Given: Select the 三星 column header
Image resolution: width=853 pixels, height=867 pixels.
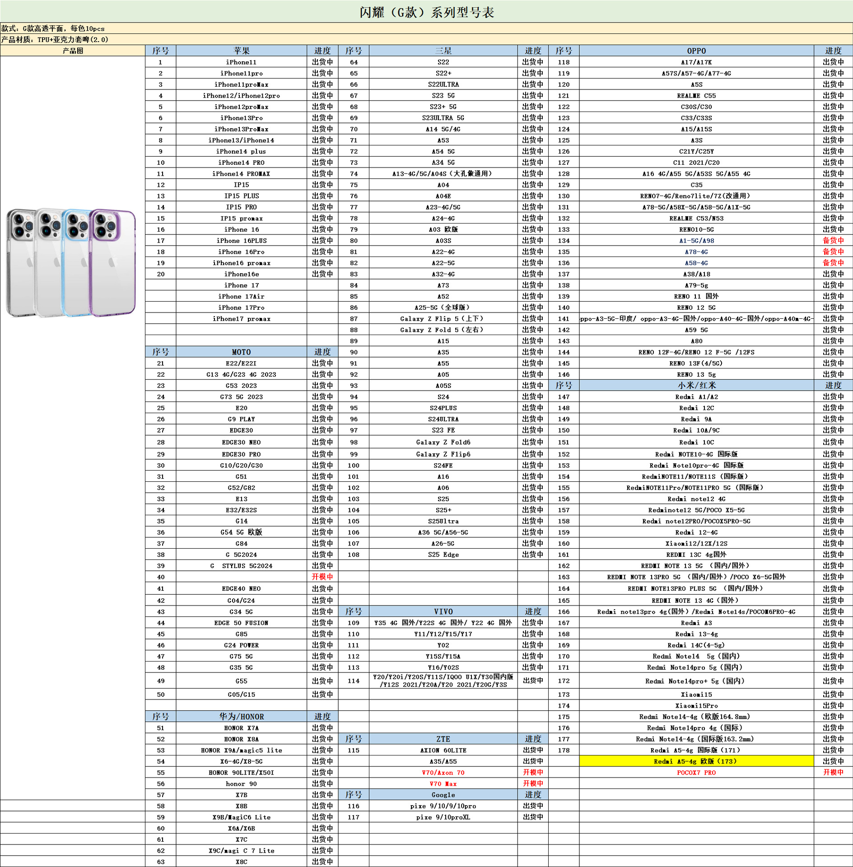Looking at the screenshot, I should (x=443, y=51).
